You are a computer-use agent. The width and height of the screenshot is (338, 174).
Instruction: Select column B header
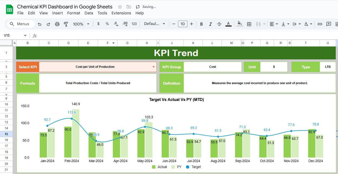coord(28,43)
